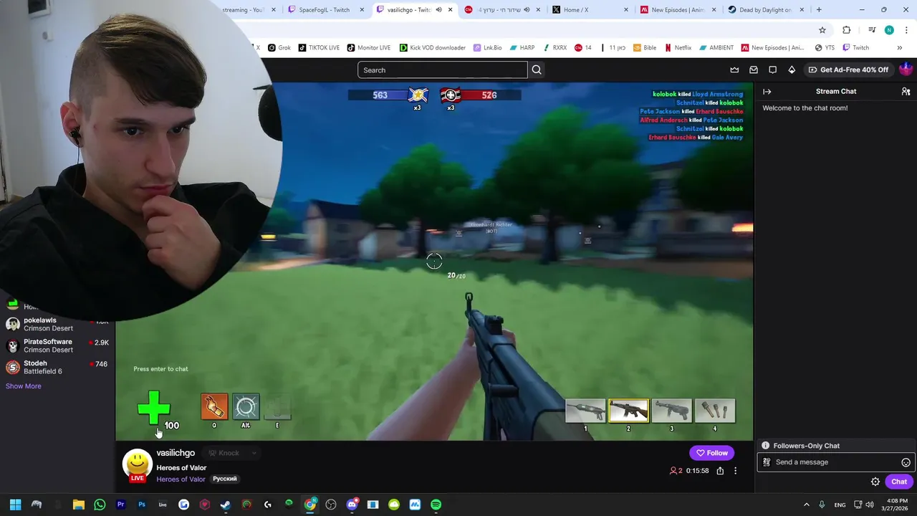Click the Get Ad-Free 40% Off button
917x516 pixels.
click(848, 70)
